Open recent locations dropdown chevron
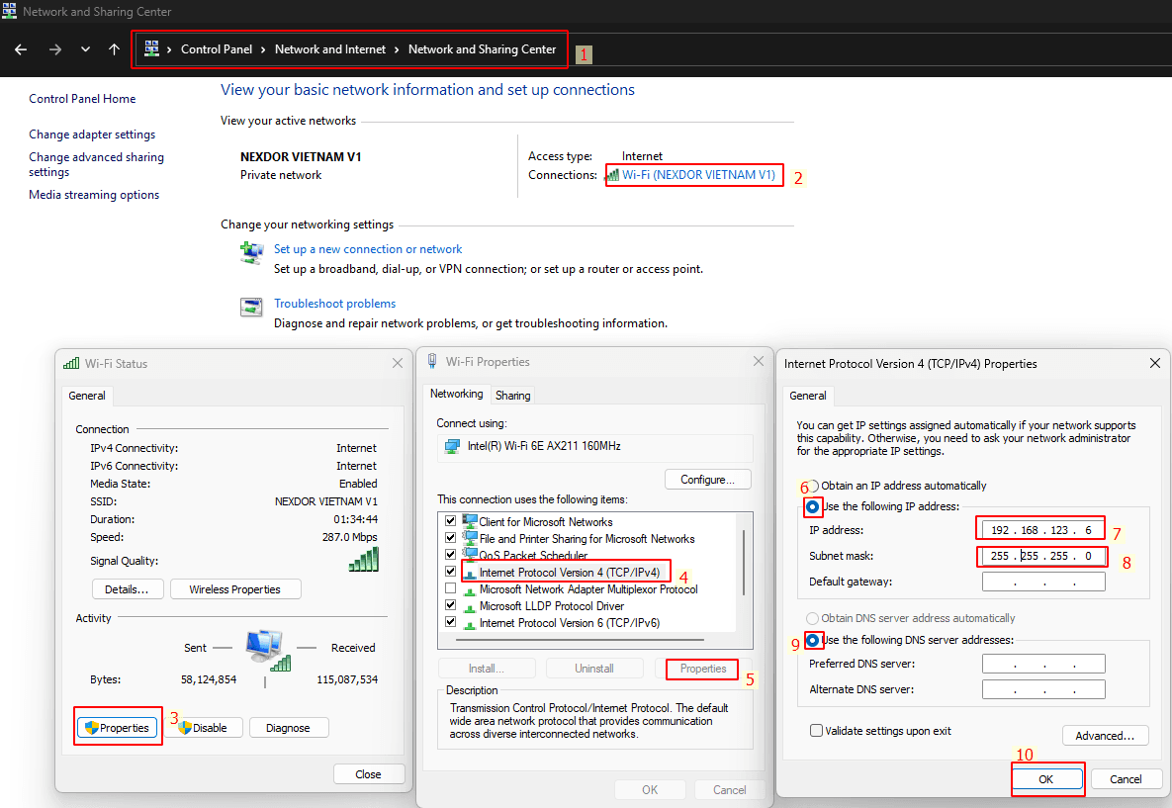The image size is (1172, 808). point(85,49)
